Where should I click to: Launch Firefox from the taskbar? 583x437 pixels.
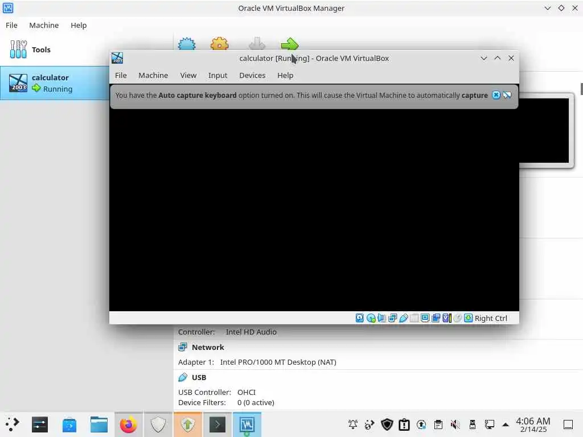pyautogui.click(x=128, y=424)
